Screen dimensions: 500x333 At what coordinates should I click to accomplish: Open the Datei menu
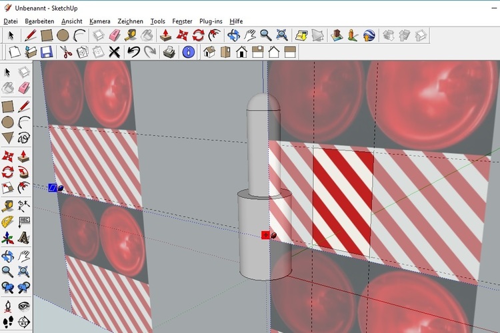coord(11,21)
